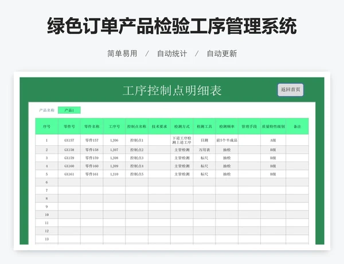
Task: Select cell 前5个半成品
Action: point(227,140)
